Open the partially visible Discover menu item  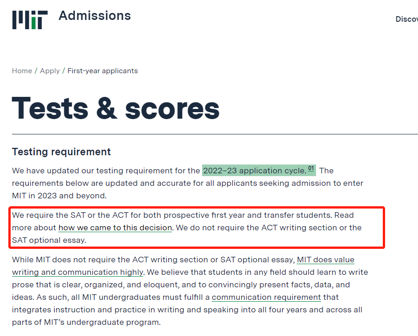[406, 19]
